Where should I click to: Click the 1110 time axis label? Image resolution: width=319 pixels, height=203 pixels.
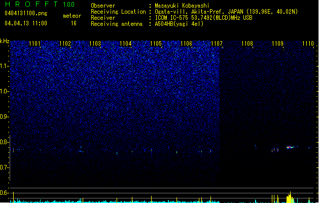click(308, 44)
